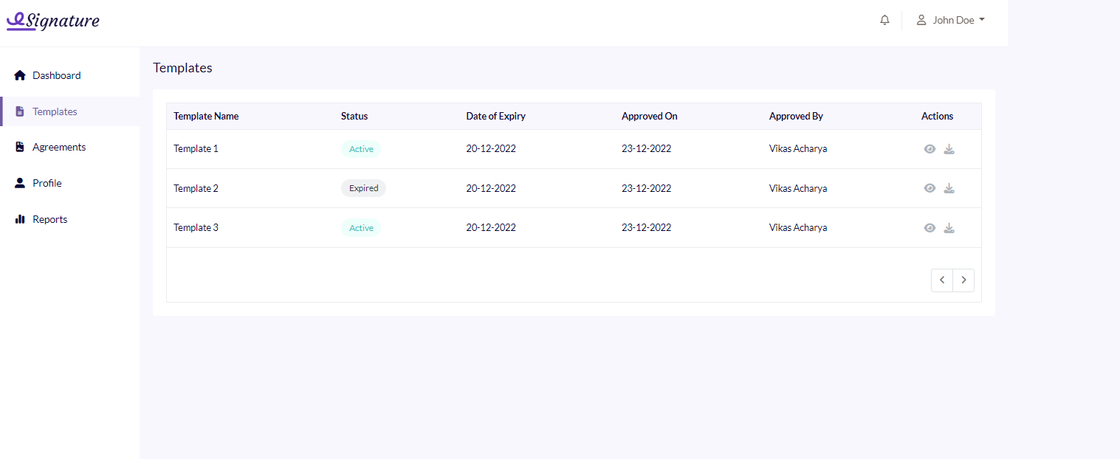
Task: Click the Reports bar chart icon
Action: tap(20, 219)
